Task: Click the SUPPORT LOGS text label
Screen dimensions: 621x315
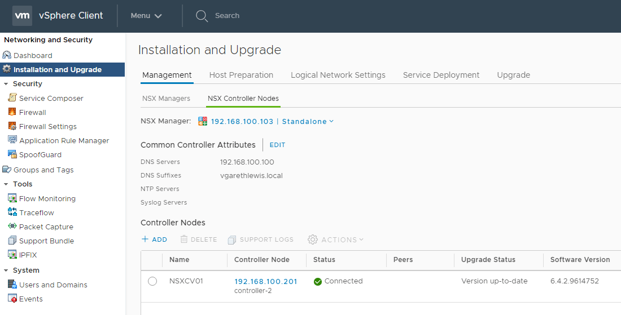Action: coord(266,239)
